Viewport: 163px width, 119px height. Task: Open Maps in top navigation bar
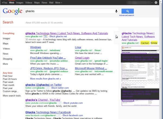pyautogui.click(x=37, y=3)
